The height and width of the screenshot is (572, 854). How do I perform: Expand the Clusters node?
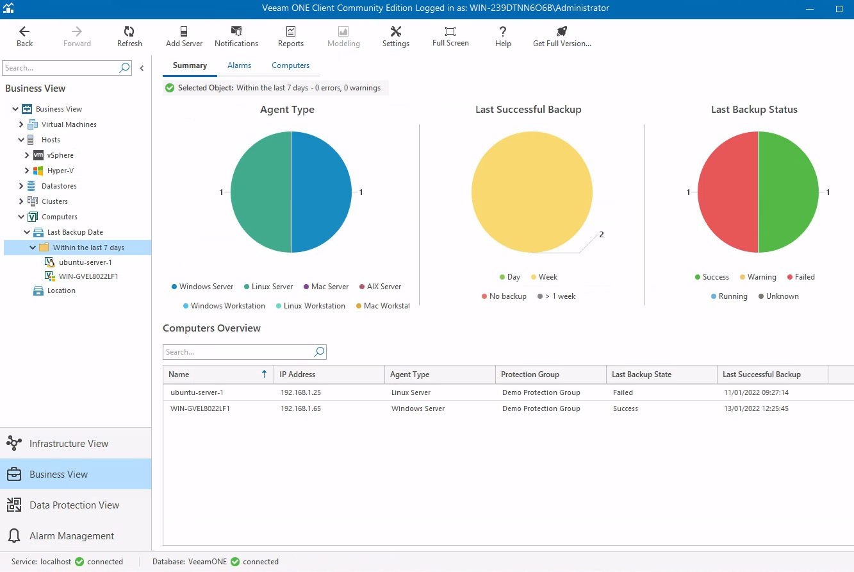(x=21, y=201)
